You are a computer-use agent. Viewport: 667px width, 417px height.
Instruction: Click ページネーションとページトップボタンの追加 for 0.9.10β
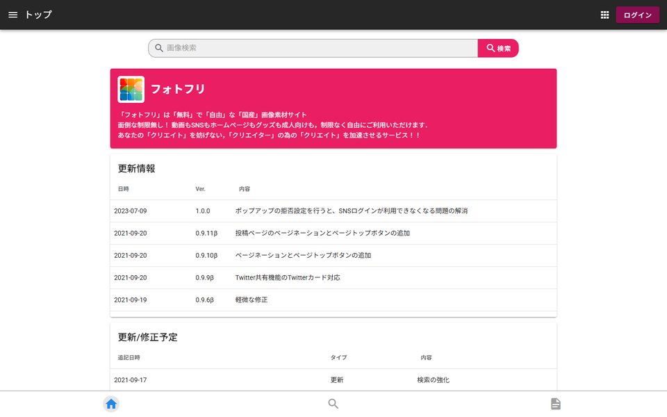pos(304,255)
